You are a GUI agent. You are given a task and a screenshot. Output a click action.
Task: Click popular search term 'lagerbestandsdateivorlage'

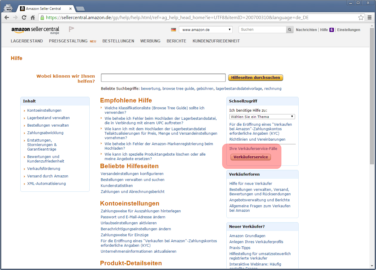[239, 88]
